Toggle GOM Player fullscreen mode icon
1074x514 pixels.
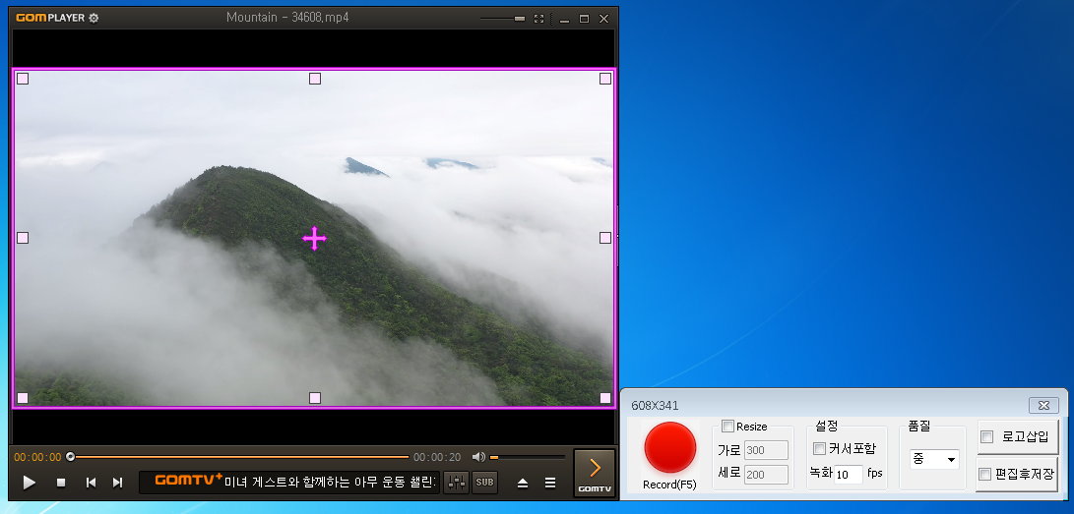pyautogui.click(x=539, y=19)
